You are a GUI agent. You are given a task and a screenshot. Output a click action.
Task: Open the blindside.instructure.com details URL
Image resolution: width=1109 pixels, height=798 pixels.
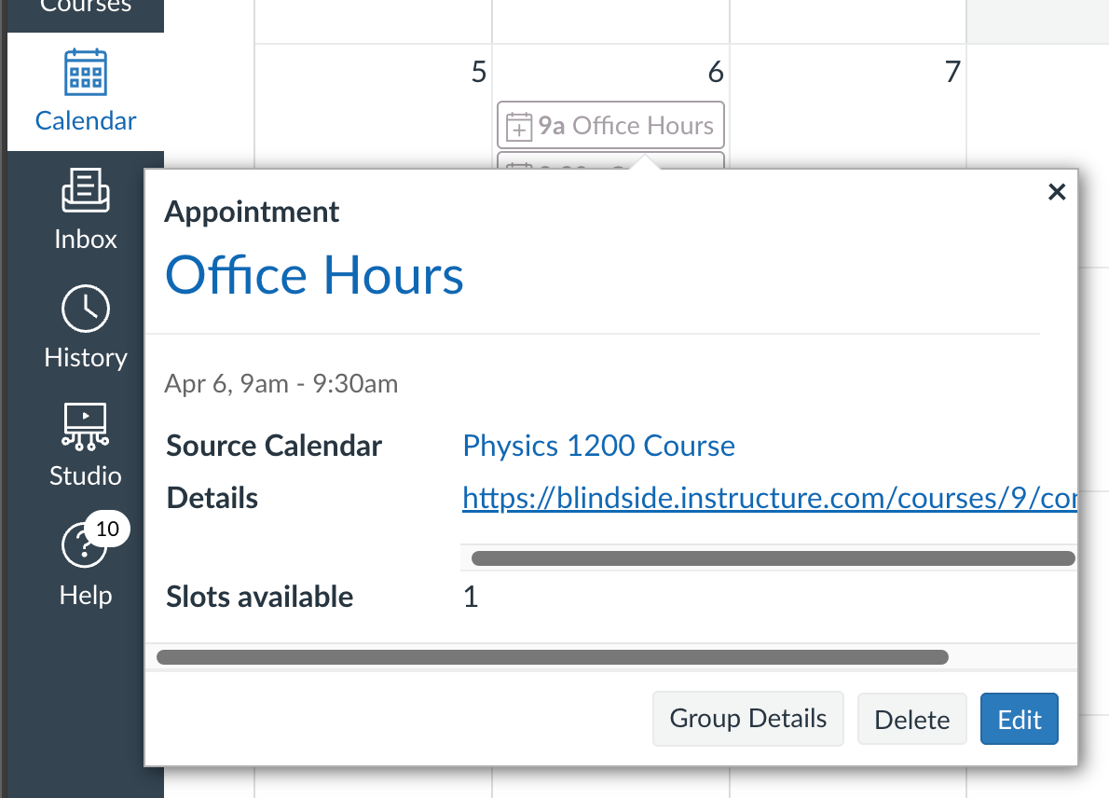point(770,498)
